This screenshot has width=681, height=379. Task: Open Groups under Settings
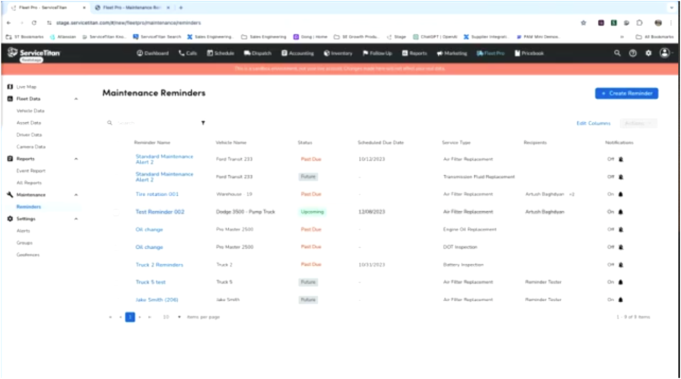[x=24, y=243]
